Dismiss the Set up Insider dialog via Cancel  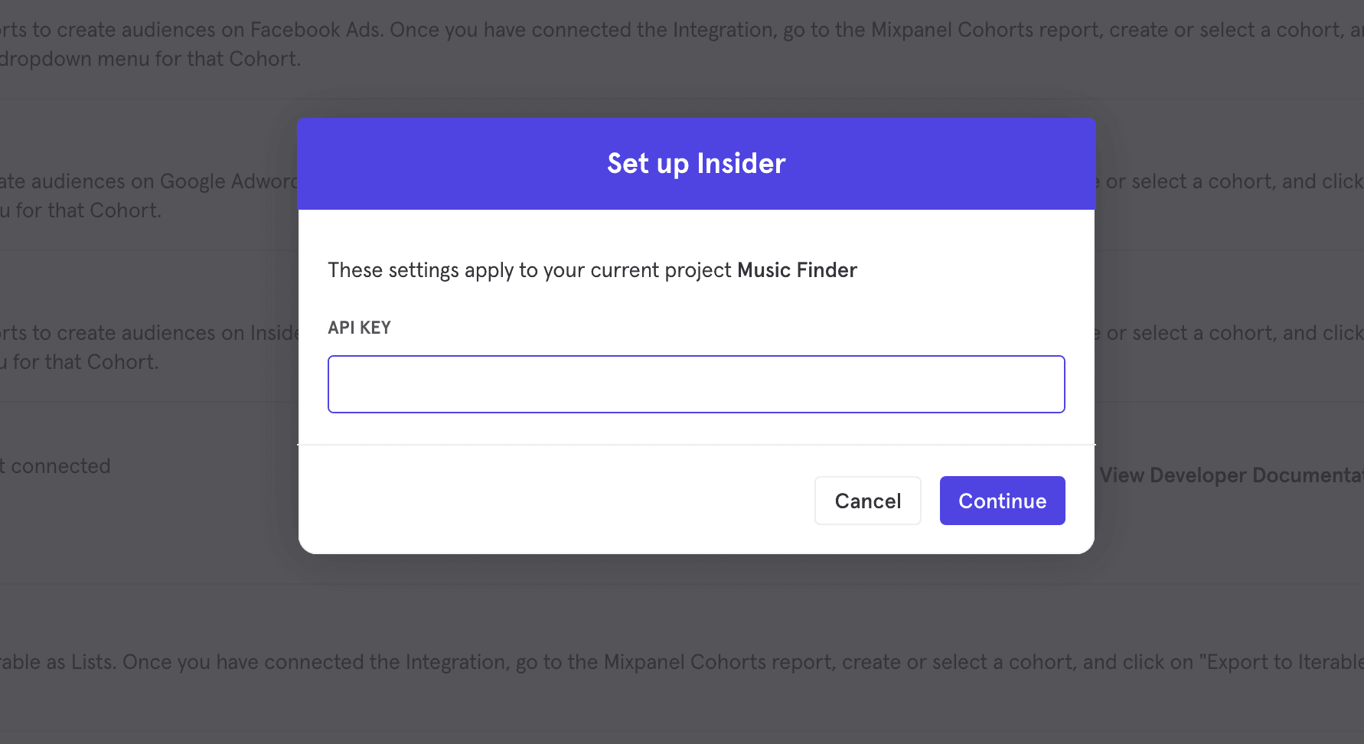[x=867, y=501]
